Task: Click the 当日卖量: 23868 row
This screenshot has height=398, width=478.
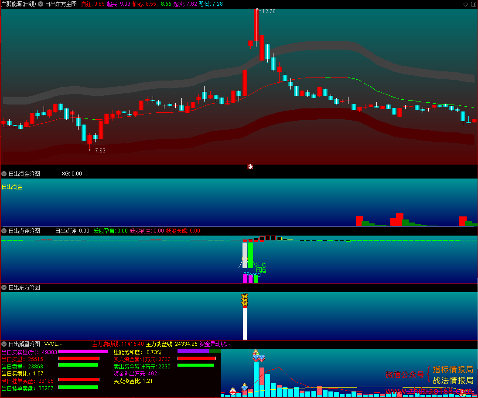Action: click(23, 367)
